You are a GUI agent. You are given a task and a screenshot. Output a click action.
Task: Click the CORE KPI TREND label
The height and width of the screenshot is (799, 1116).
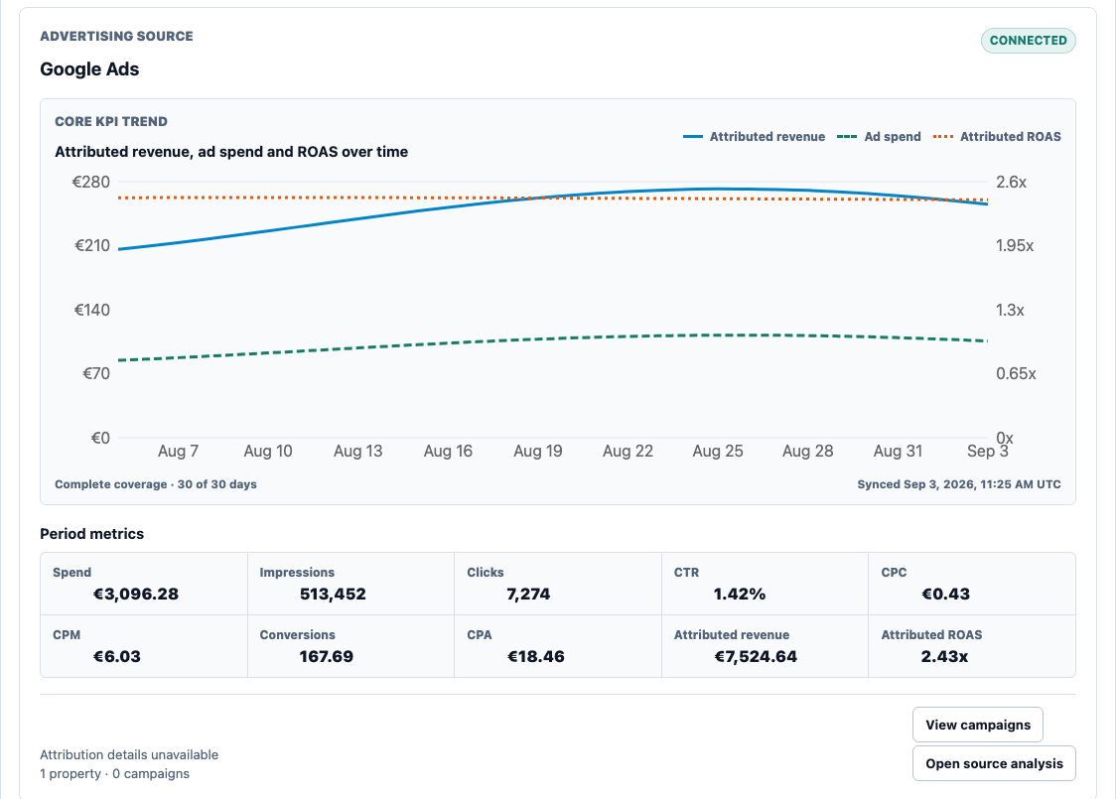111,122
